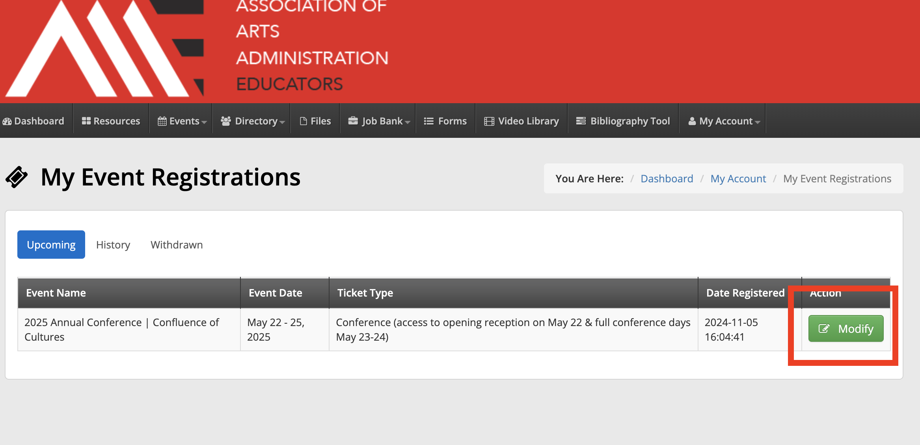Click the Dashboard gauge icon in navbar
Screen dimensions: 920x445
(7, 121)
